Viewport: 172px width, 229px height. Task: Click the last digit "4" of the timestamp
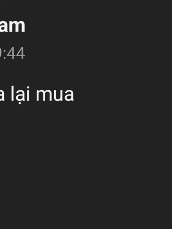[20, 53]
